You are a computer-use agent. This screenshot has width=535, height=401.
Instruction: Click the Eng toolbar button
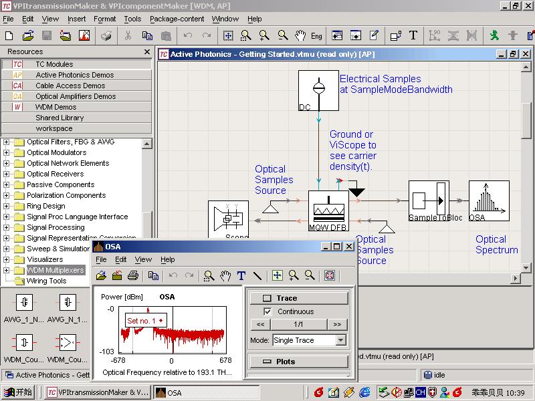[316, 36]
